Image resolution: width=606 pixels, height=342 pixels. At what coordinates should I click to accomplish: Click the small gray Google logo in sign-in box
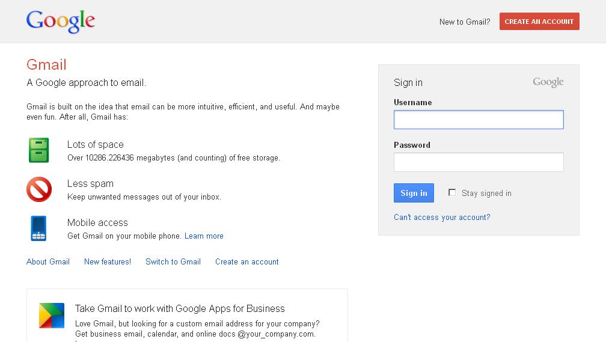548,82
